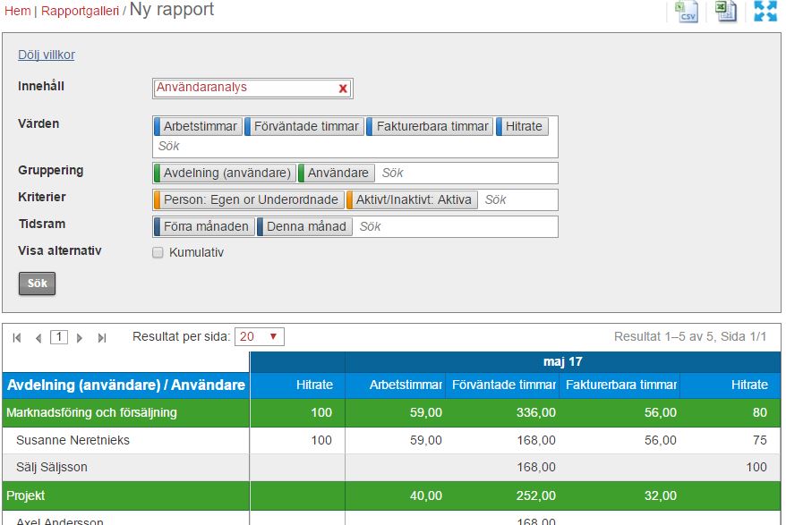Click the Värden search input
The height and width of the screenshot is (525, 786).
coord(355,147)
